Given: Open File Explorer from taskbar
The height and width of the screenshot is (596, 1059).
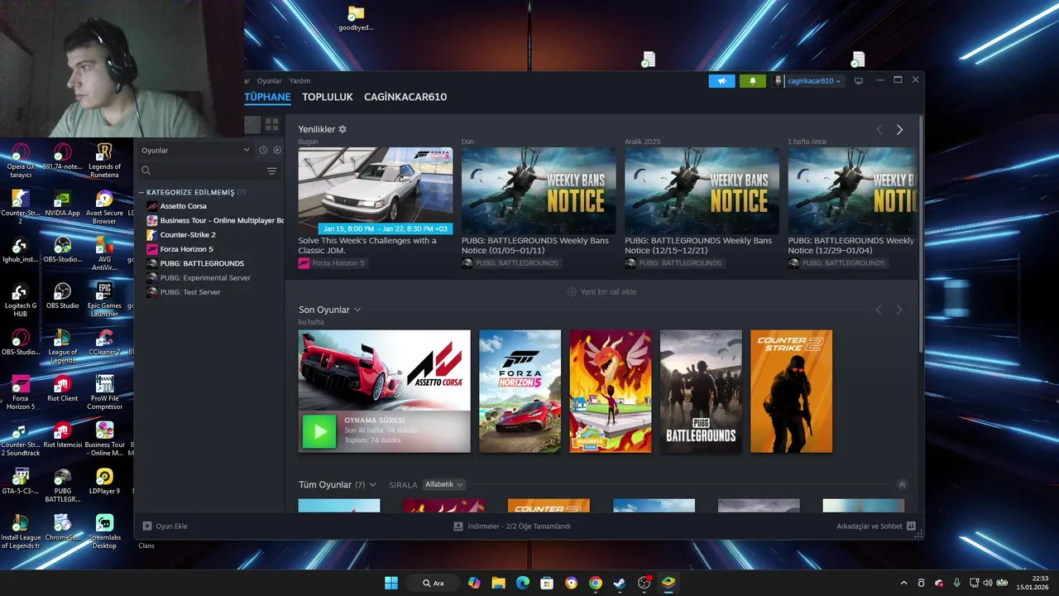Looking at the screenshot, I should click(498, 583).
